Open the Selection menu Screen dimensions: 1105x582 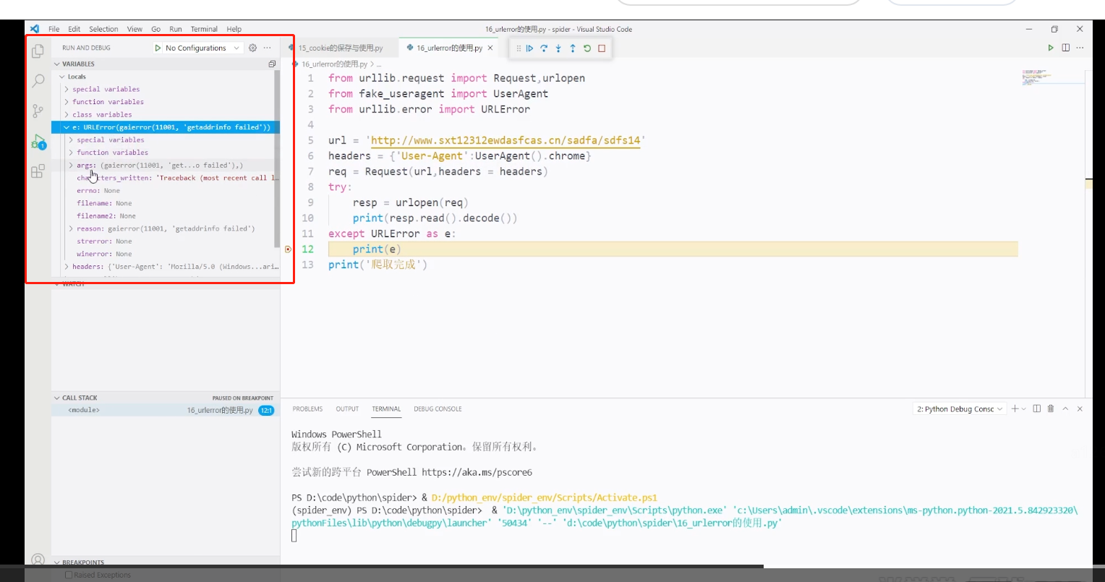coord(103,29)
